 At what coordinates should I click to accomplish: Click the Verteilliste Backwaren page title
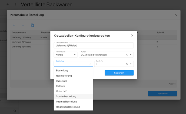(46, 5)
